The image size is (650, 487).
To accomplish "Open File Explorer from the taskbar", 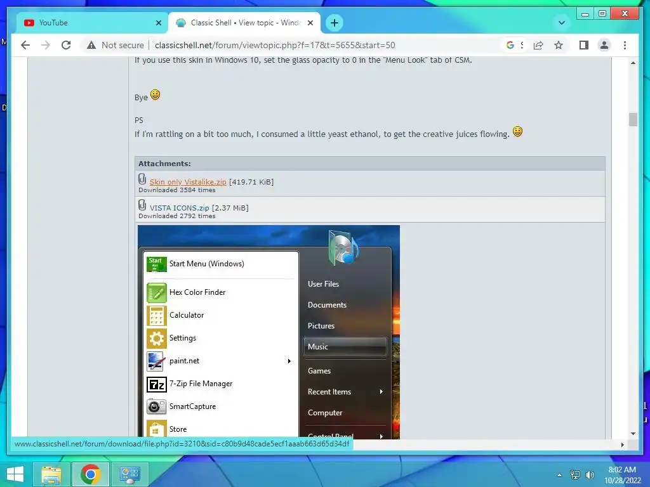I will pyautogui.click(x=52, y=474).
